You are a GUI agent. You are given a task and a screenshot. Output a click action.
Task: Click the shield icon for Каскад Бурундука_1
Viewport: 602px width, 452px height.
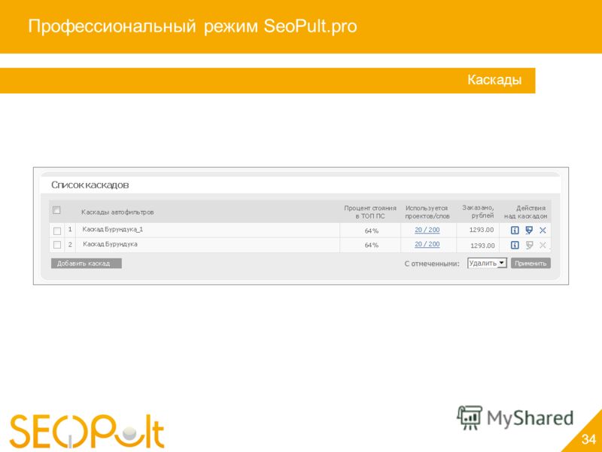(x=529, y=231)
